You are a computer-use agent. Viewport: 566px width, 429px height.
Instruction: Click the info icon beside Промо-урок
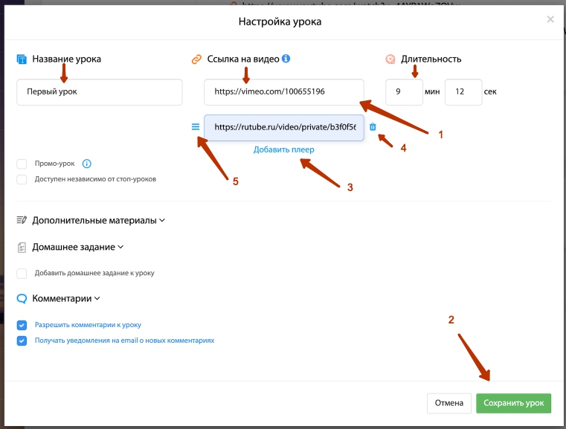point(86,164)
